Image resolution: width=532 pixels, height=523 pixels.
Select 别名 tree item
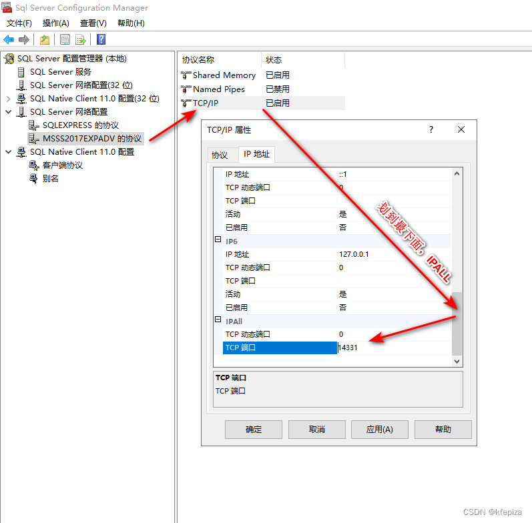point(50,179)
